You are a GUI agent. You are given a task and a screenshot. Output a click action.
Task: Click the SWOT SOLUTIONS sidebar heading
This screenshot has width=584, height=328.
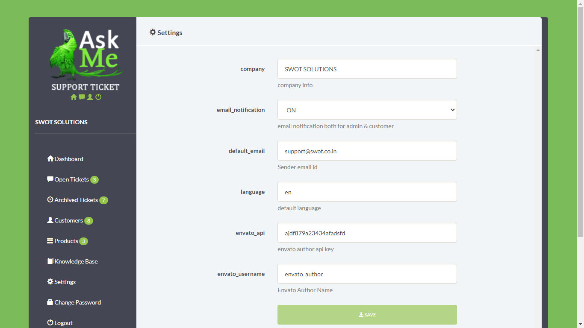tap(61, 122)
